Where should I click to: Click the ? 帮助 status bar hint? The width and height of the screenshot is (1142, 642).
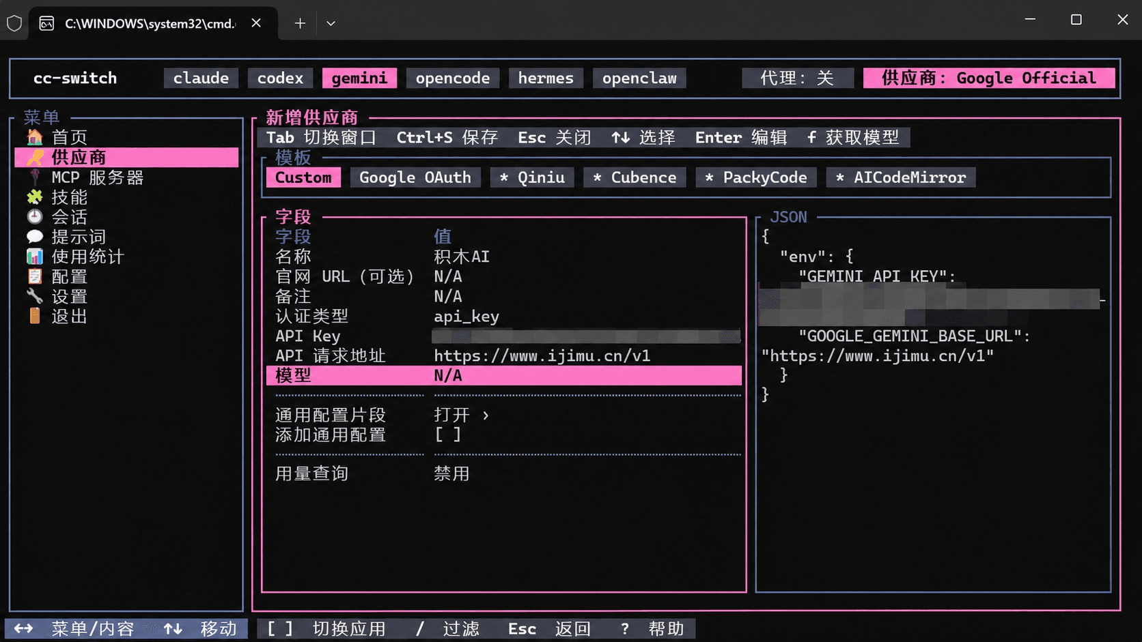pos(652,628)
